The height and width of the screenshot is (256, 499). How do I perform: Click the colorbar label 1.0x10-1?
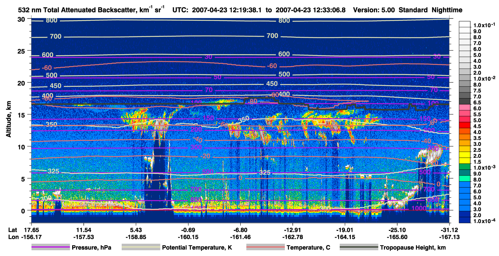[484, 25]
